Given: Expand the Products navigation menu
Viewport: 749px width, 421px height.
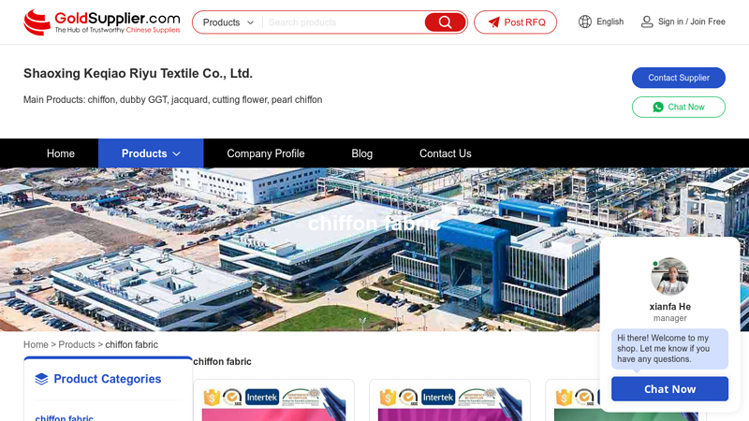Looking at the screenshot, I should coord(151,153).
